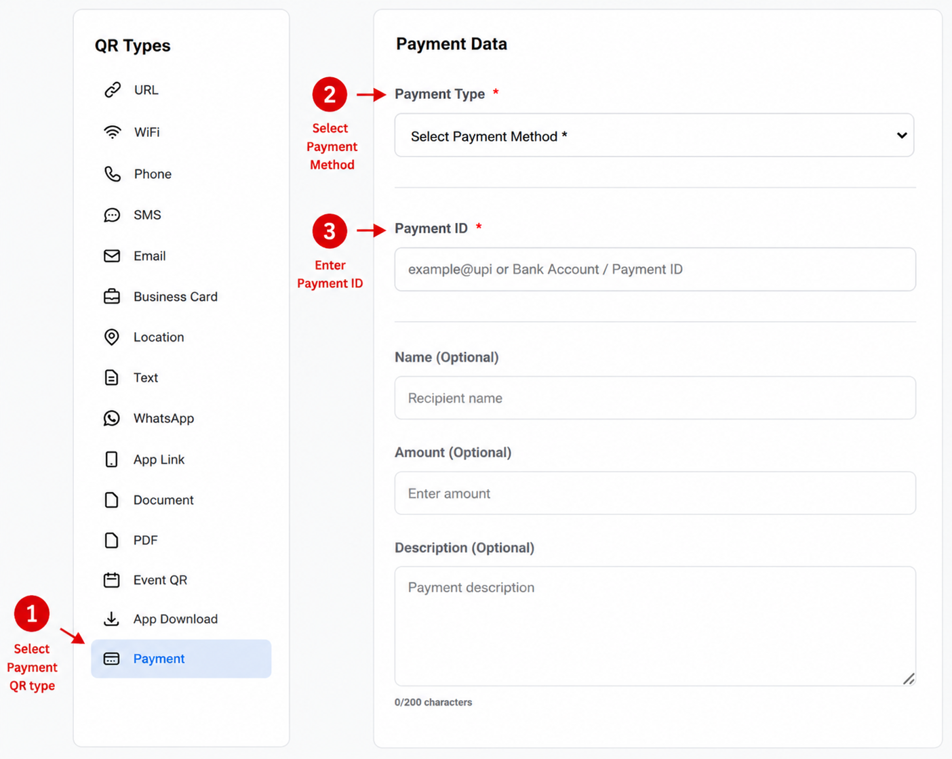Expand the payment method chevron arrow
The height and width of the screenshot is (759, 952).
902,136
